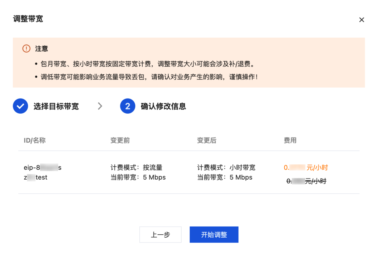Click the instance name ending in test
Screen dimensions: 377x255
[x=35, y=177]
